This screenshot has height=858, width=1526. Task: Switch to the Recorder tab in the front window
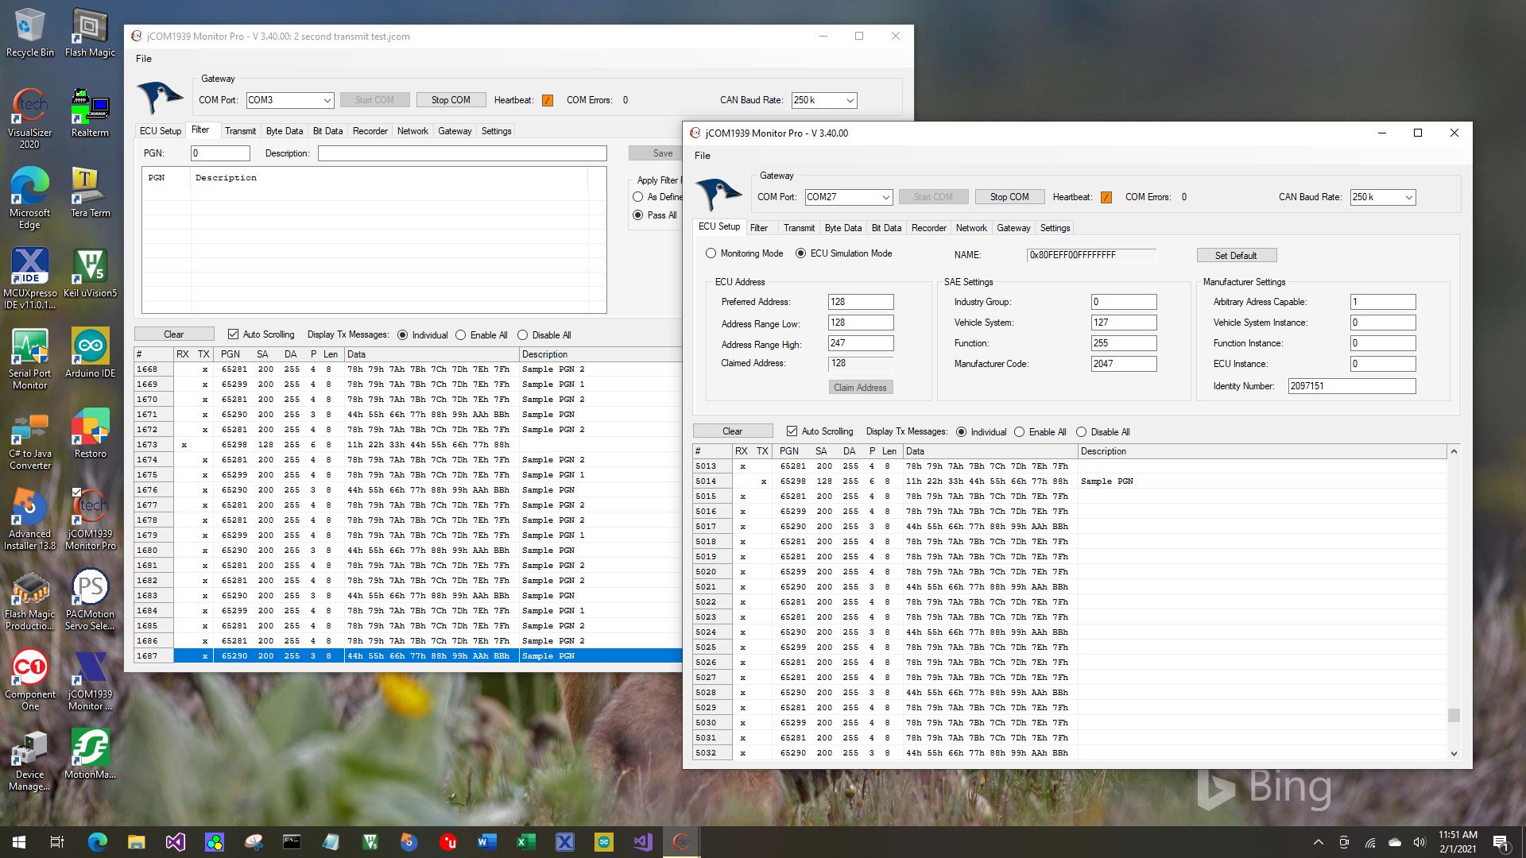(928, 228)
